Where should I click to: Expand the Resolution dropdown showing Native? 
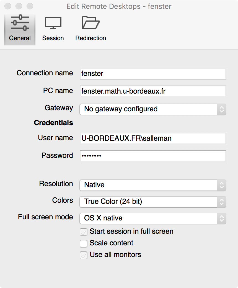coord(153,185)
